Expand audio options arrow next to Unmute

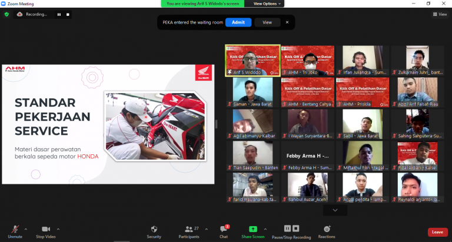(25, 227)
